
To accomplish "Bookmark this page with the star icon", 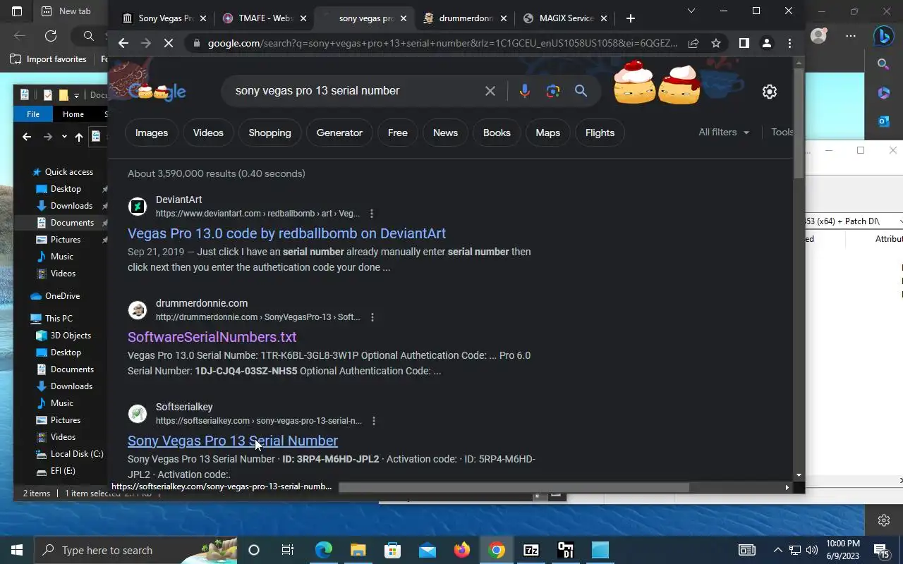I will pyautogui.click(x=716, y=43).
